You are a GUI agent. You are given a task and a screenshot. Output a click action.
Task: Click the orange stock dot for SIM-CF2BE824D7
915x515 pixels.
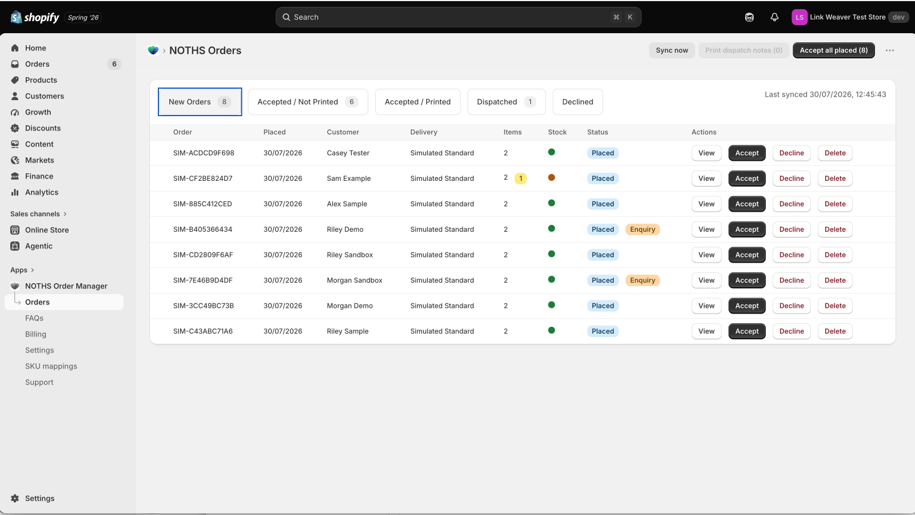(551, 177)
